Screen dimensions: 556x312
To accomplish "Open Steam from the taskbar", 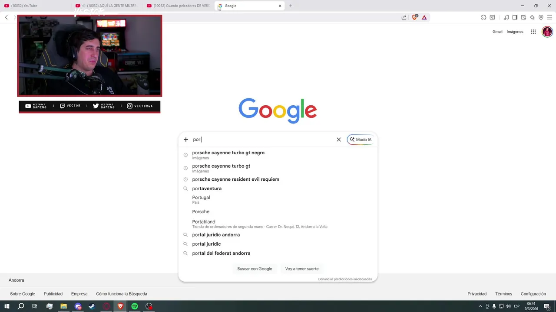I will coord(92,306).
